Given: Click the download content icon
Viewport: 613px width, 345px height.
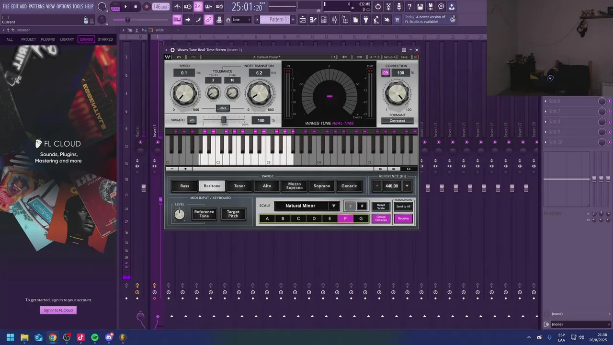Looking at the screenshot, I should click(452, 7).
